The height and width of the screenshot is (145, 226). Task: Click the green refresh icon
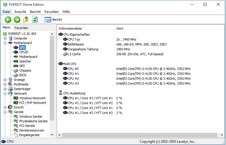pyautogui.click(x=35, y=20)
